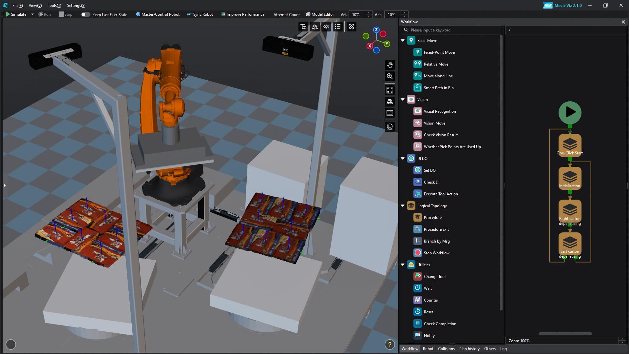
Task: Activate the pan hand tool in viewport
Action: 390,65
